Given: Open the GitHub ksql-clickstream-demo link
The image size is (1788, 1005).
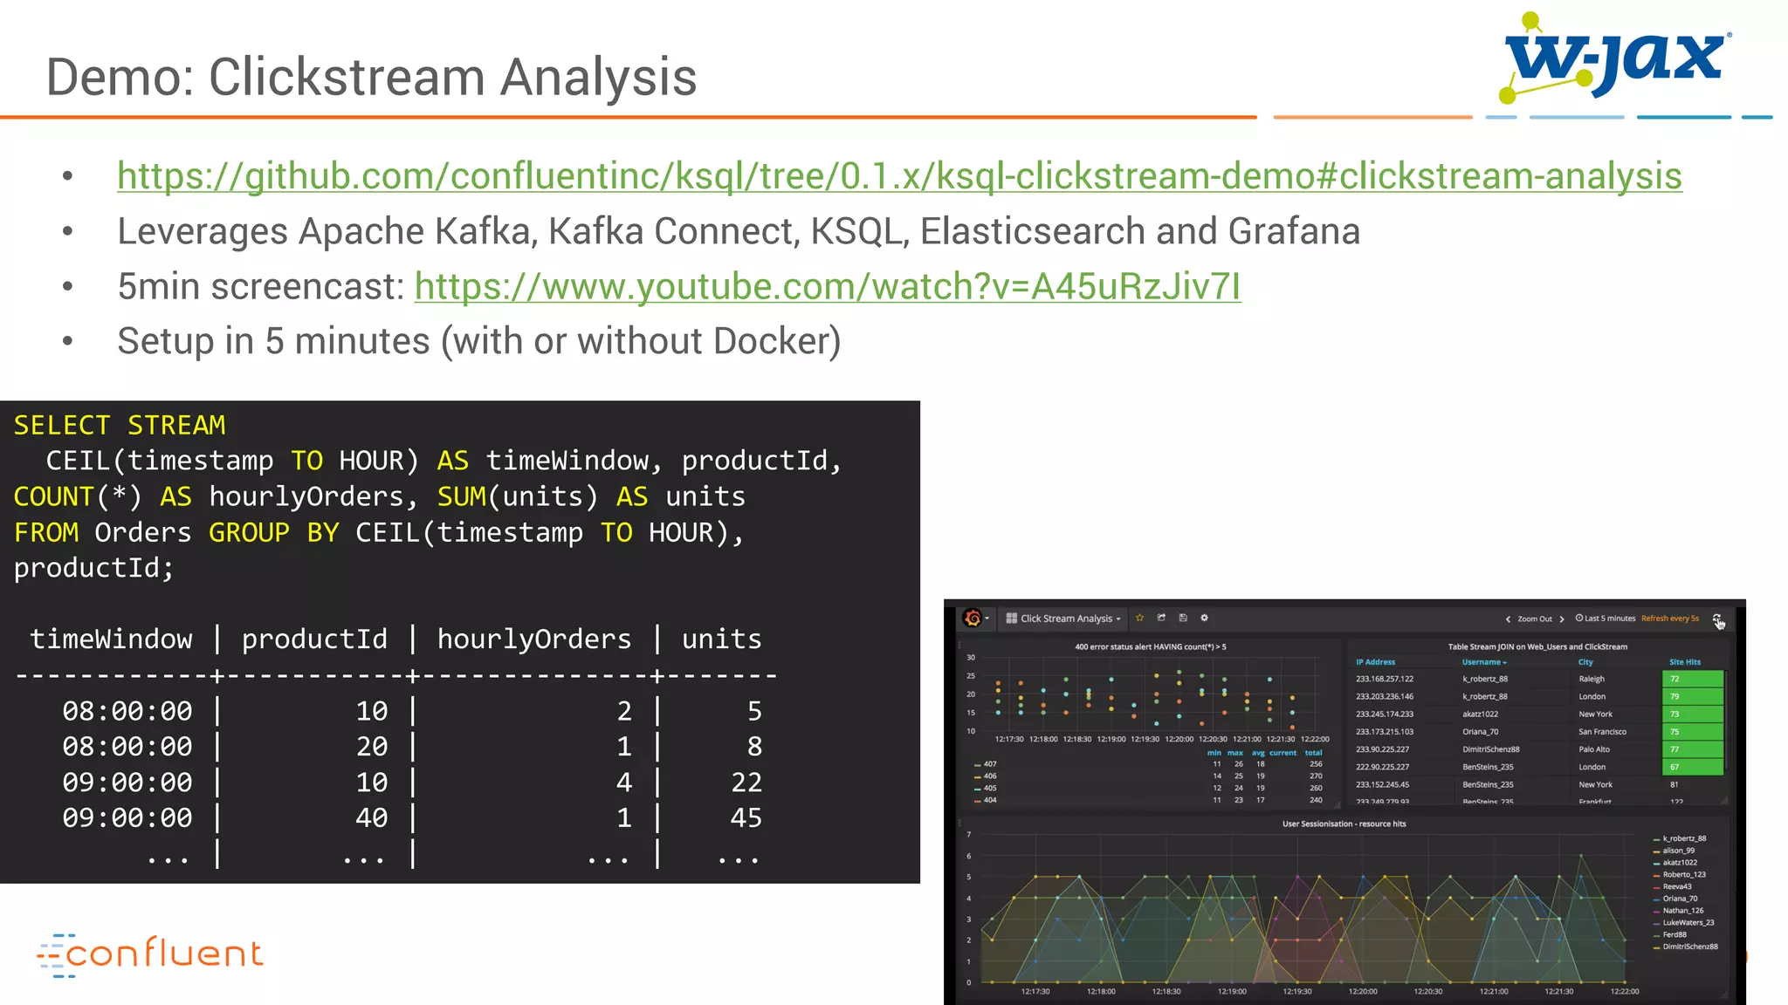Looking at the screenshot, I should pos(899,176).
